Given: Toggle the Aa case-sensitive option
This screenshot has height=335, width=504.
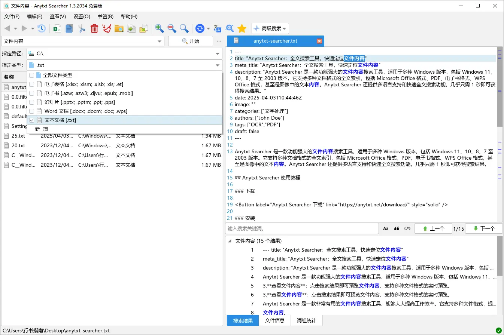Looking at the screenshot, I should pyautogui.click(x=386, y=228).
